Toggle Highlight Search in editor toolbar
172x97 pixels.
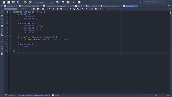(x=61, y=9)
